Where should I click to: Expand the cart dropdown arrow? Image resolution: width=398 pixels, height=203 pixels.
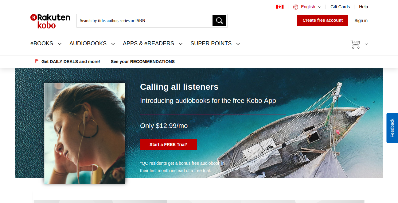coord(366,44)
